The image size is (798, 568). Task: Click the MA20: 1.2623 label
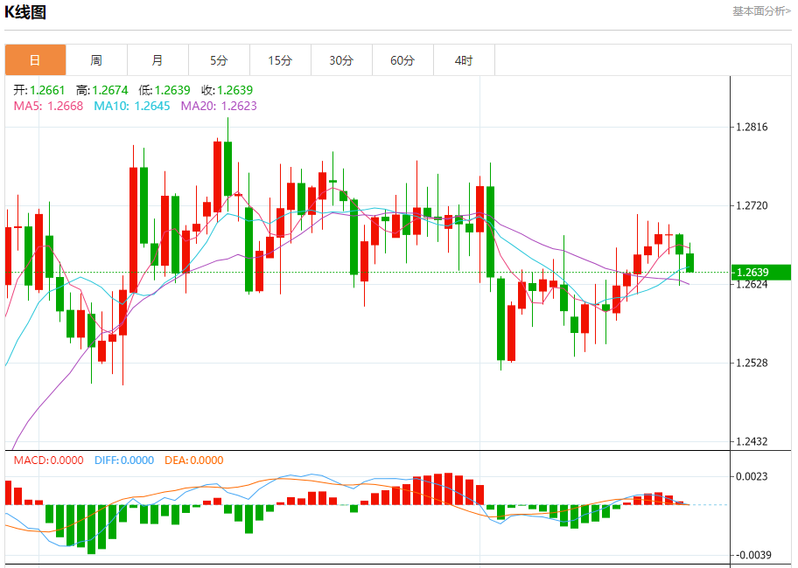click(x=219, y=107)
